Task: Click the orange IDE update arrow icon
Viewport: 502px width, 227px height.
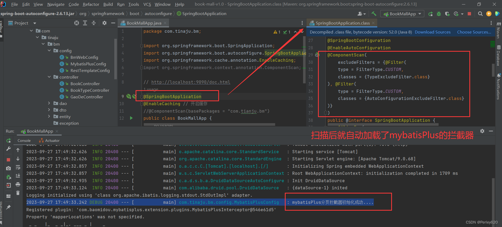Action: pos(489,14)
